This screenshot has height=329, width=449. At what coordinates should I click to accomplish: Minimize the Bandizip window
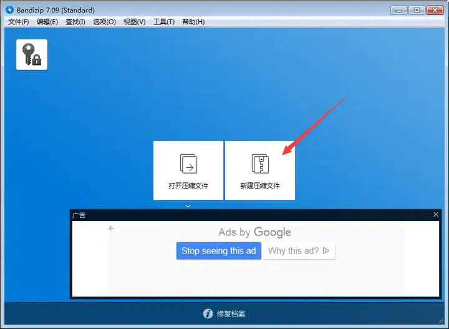398,11
